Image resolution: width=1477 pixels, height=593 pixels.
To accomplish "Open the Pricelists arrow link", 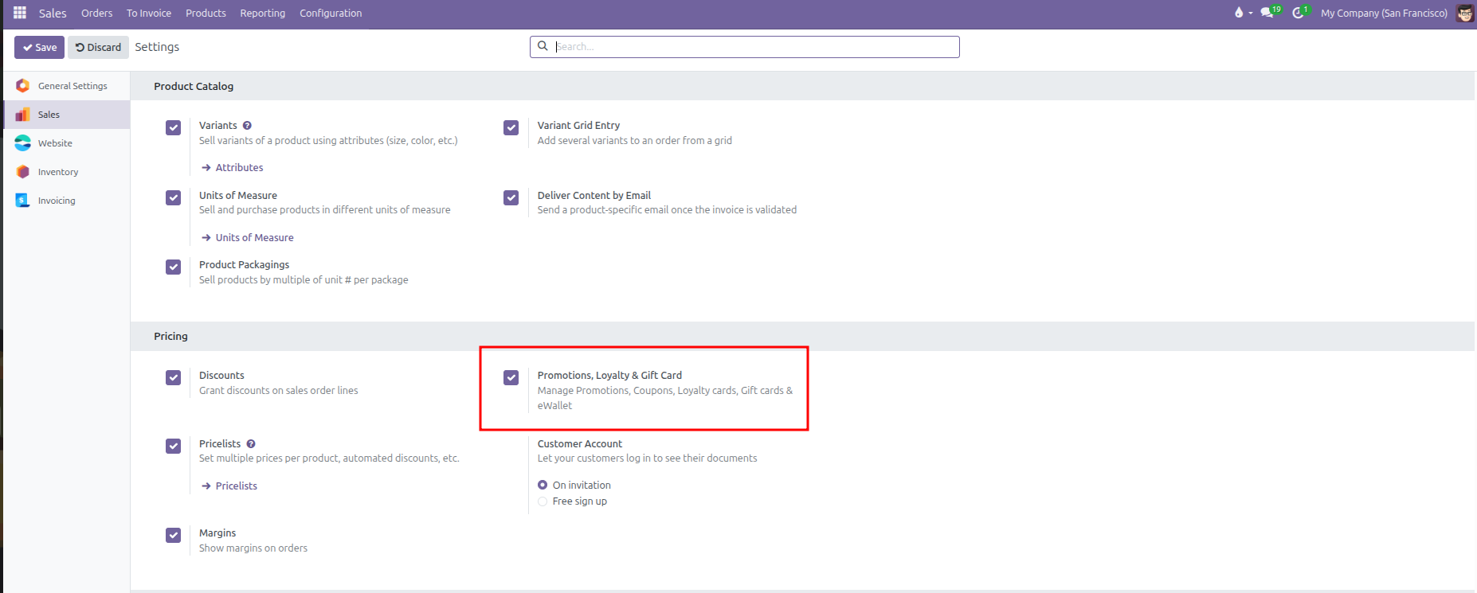I will coord(229,486).
